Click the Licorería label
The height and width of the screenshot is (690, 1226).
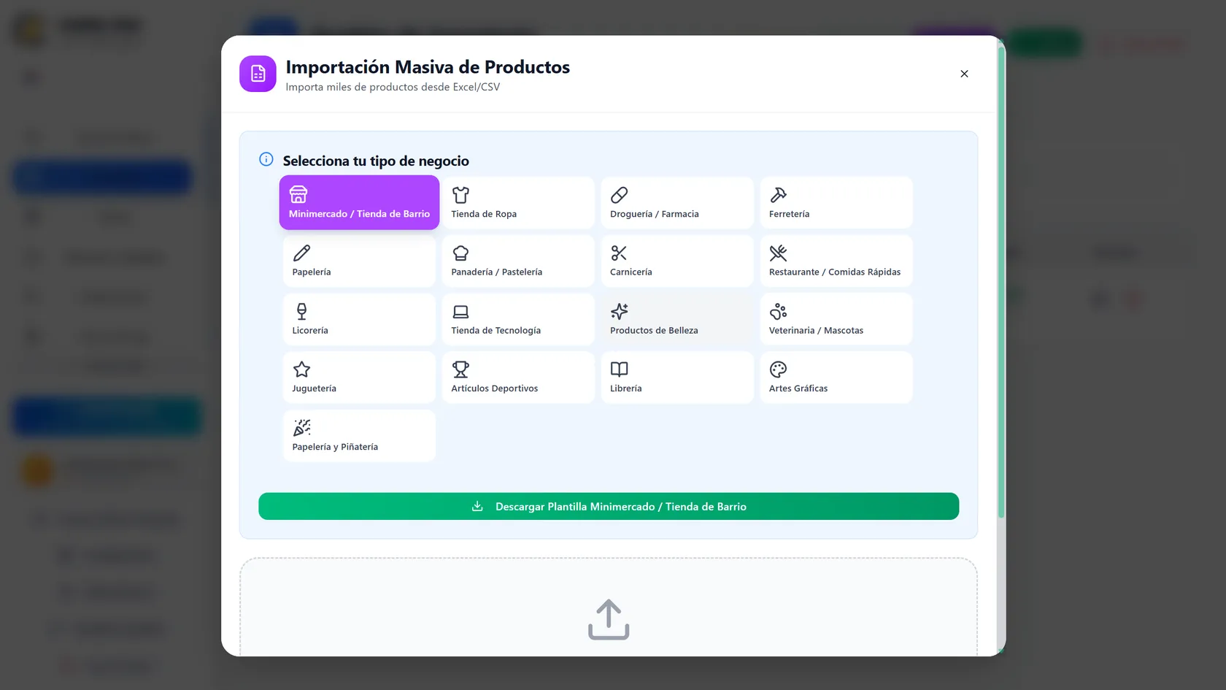pos(310,330)
